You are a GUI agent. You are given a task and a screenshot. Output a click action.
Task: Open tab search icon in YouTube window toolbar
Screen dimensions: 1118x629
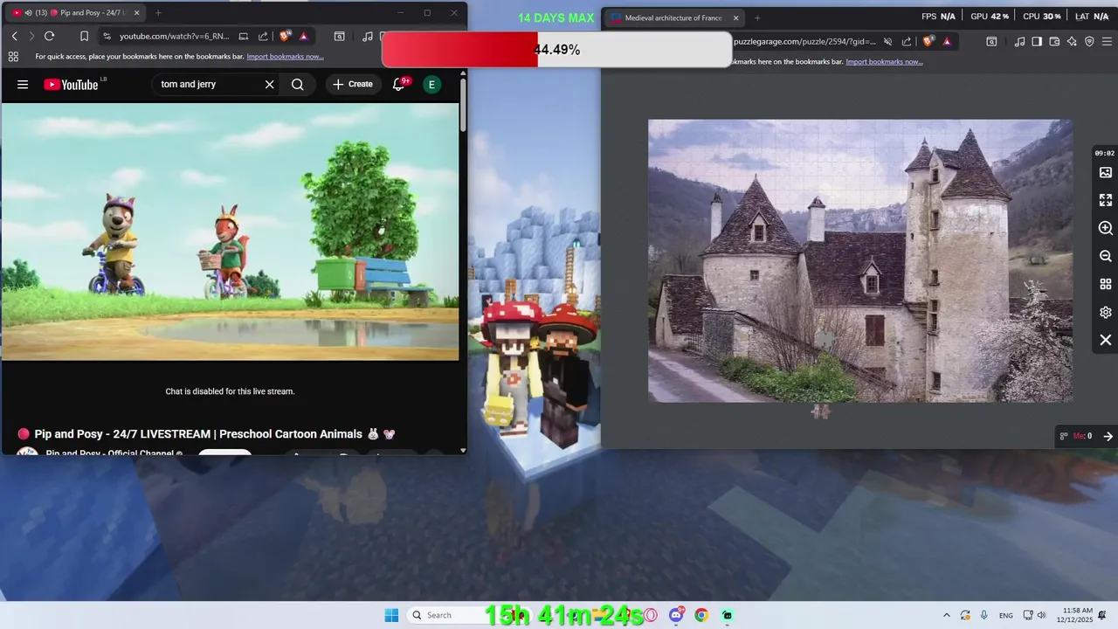point(339,36)
